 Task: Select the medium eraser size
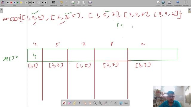coord(42,3)
